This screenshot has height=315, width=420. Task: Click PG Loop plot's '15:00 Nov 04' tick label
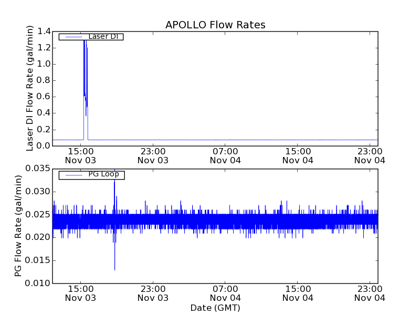coord(298,293)
